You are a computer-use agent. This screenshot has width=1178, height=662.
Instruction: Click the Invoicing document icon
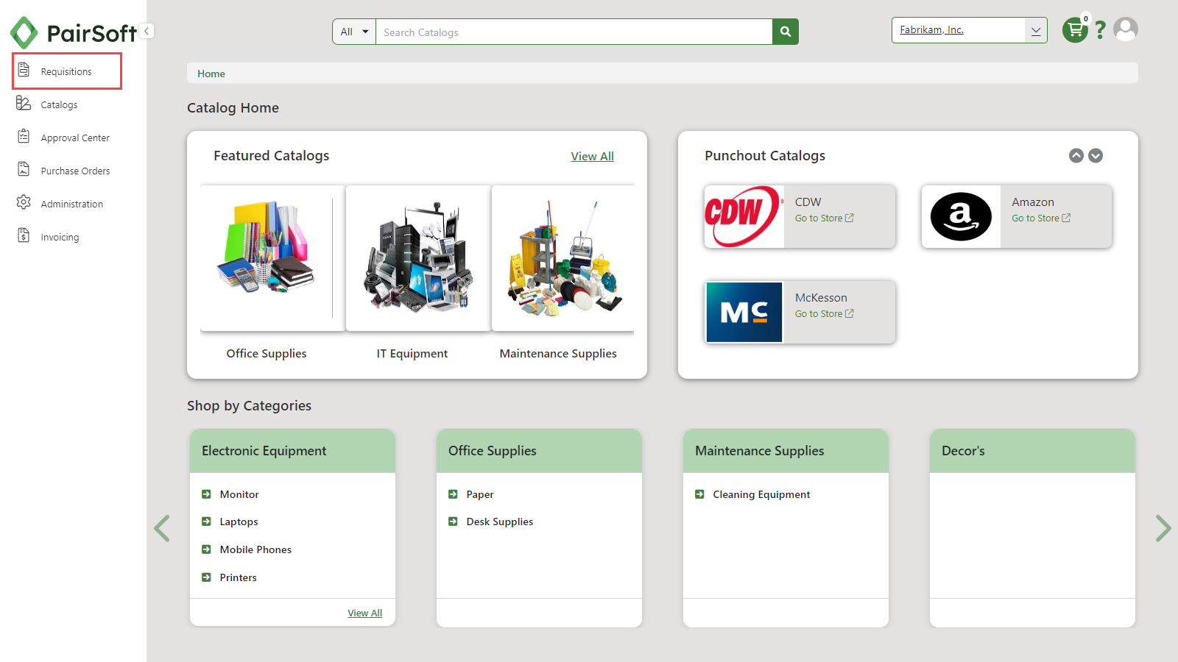click(x=24, y=235)
